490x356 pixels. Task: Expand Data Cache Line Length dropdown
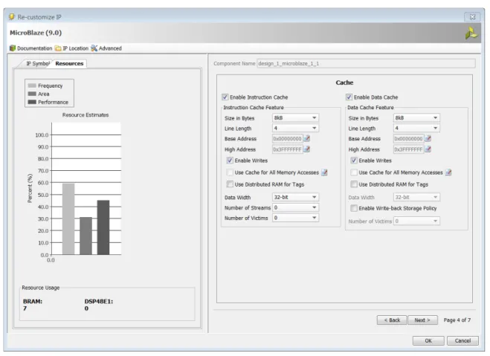(x=416, y=128)
